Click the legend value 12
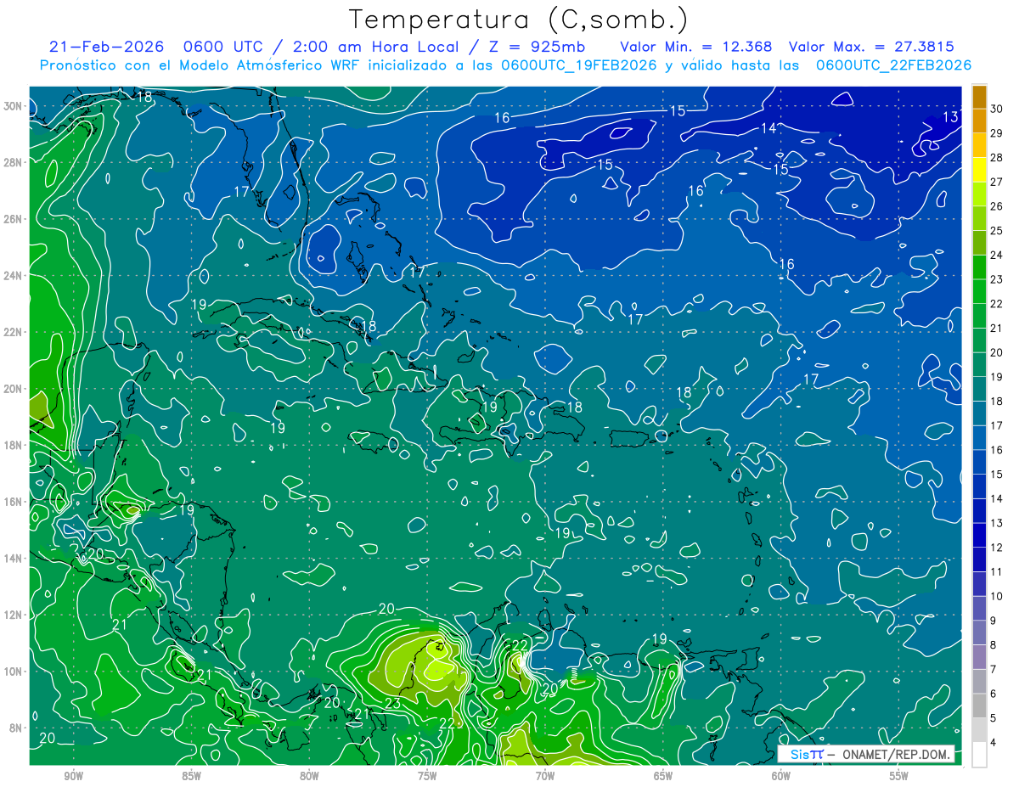 [998, 548]
